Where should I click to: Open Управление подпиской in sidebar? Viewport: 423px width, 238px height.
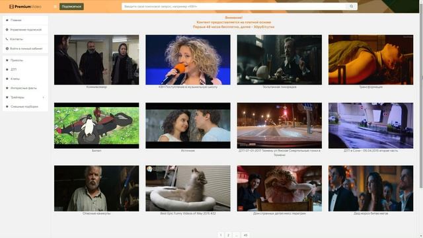click(x=25, y=30)
